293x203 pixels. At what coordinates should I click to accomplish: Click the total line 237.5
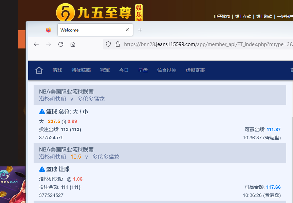click(54, 121)
